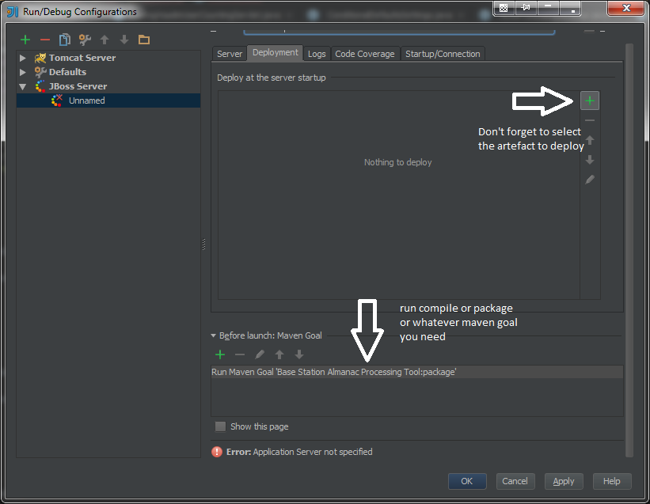Click the JBoss Server icon
Screen dimensions: 650x504
pyautogui.click(x=40, y=86)
